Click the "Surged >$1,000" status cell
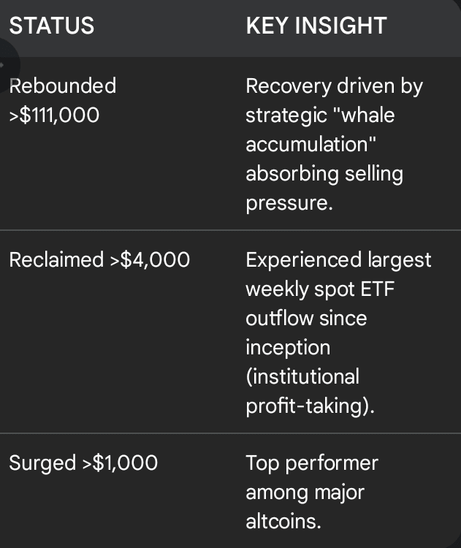 pyautogui.click(x=83, y=463)
